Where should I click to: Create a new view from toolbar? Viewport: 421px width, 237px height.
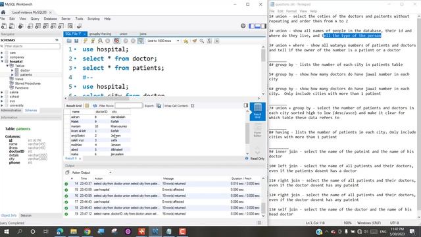[x=45, y=26]
